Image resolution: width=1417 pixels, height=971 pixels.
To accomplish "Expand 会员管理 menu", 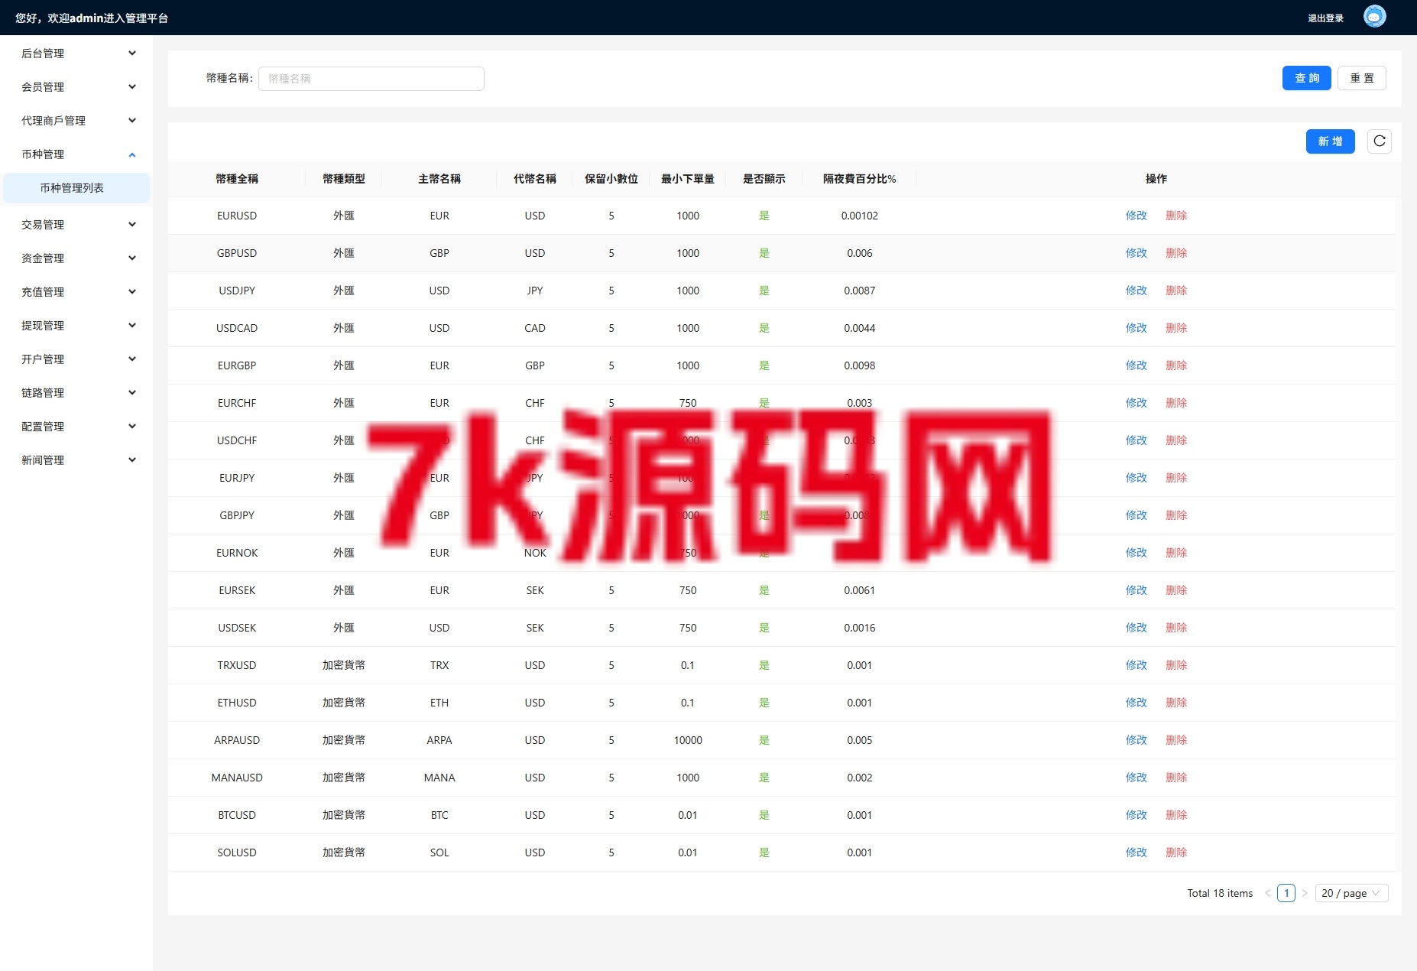I will 76,87.
